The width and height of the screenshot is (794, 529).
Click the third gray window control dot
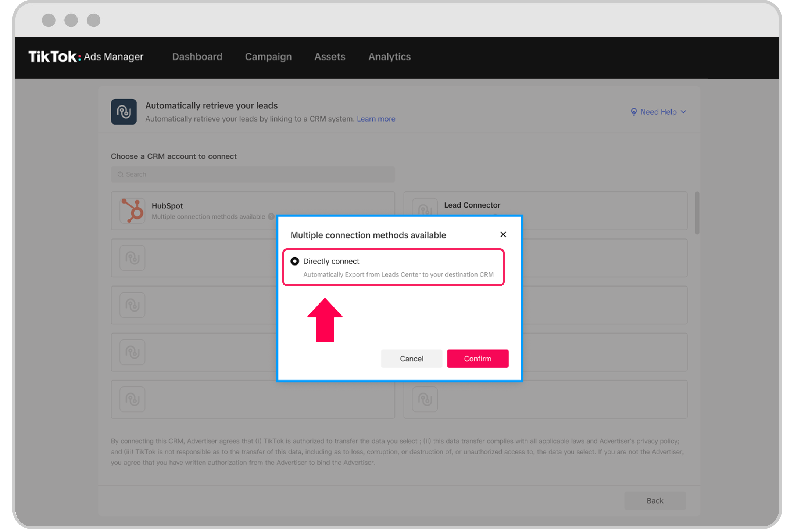(93, 20)
